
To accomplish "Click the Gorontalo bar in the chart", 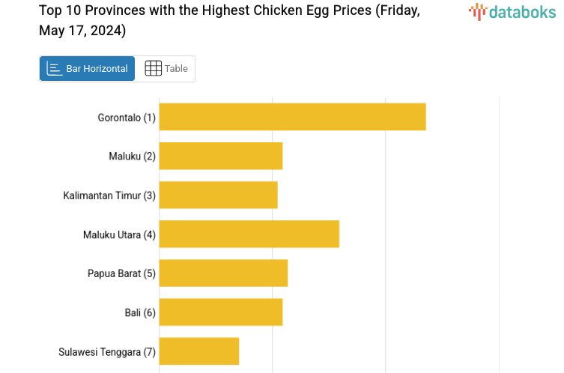I will point(292,117).
